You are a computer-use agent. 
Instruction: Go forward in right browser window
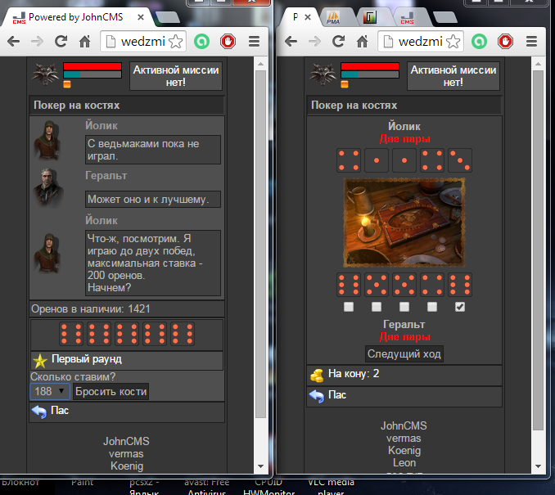click(x=314, y=42)
